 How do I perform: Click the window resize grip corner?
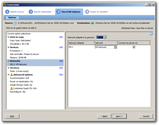tap(154, 120)
